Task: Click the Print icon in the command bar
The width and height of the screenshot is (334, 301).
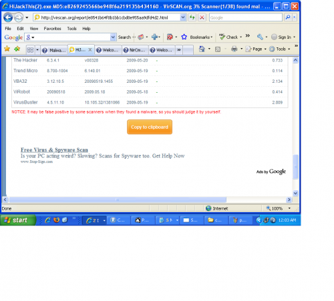Action: coord(234,49)
